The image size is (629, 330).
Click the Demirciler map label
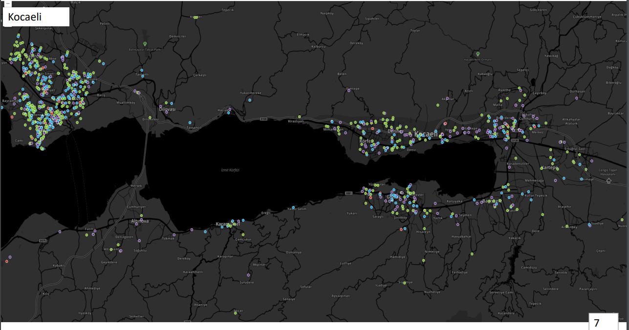pyautogui.click(x=178, y=36)
